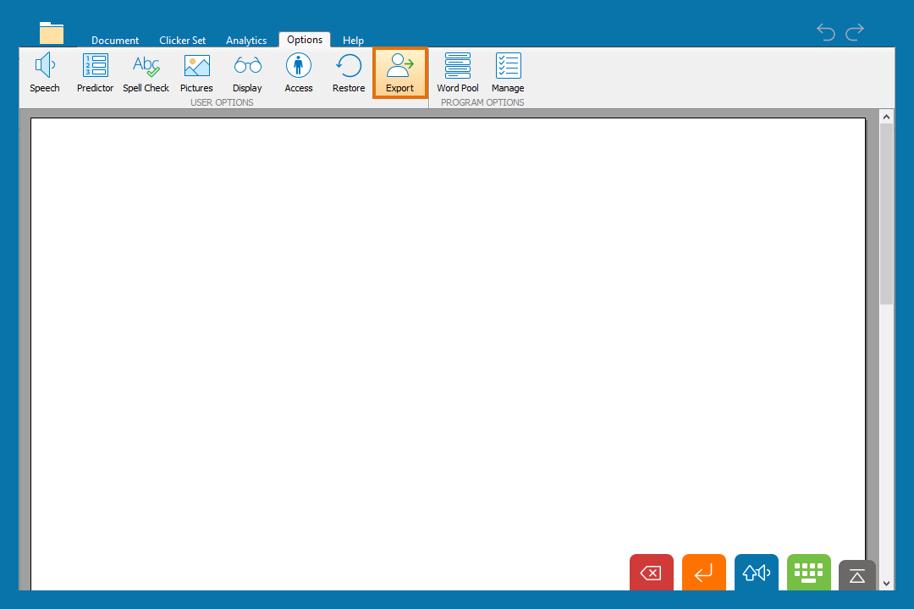Open the Speech options
Image resolution: width=914 pixels, height=609 pixels.
point(45,73)
